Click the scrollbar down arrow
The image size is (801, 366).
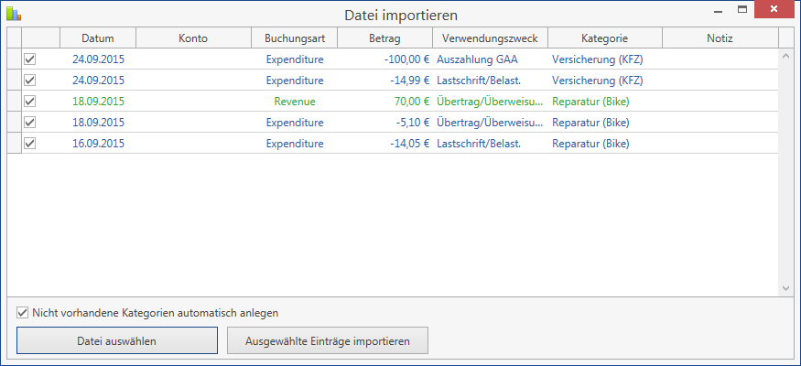point(785,287)
